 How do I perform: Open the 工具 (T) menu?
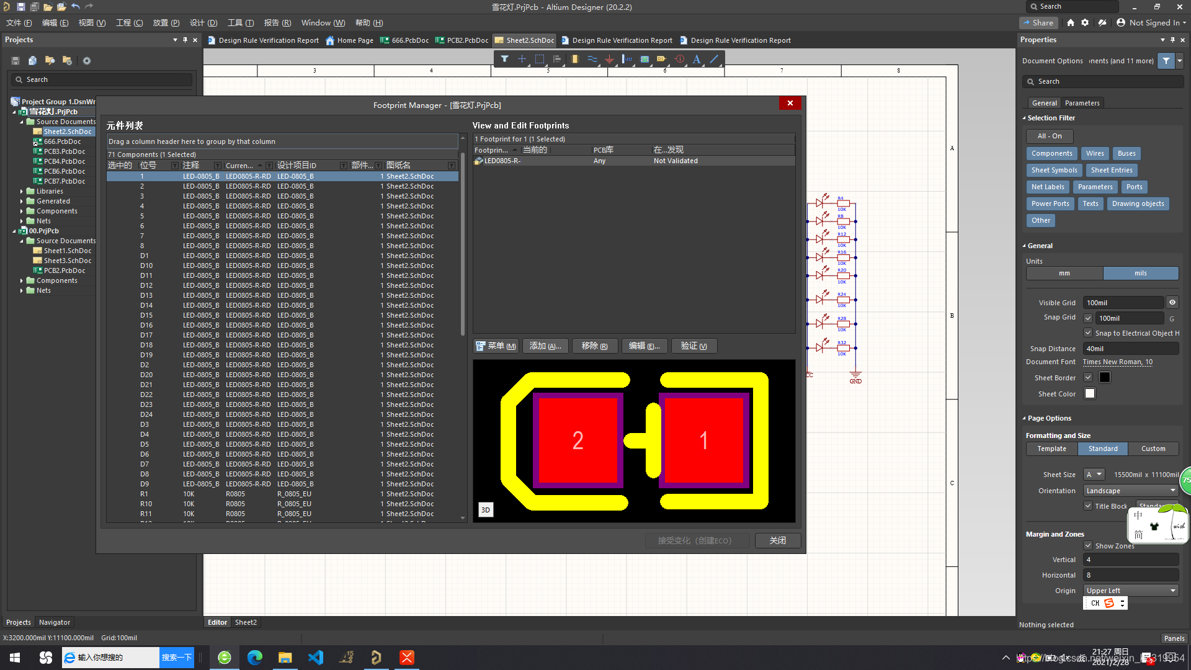click(x=241, y=22)
